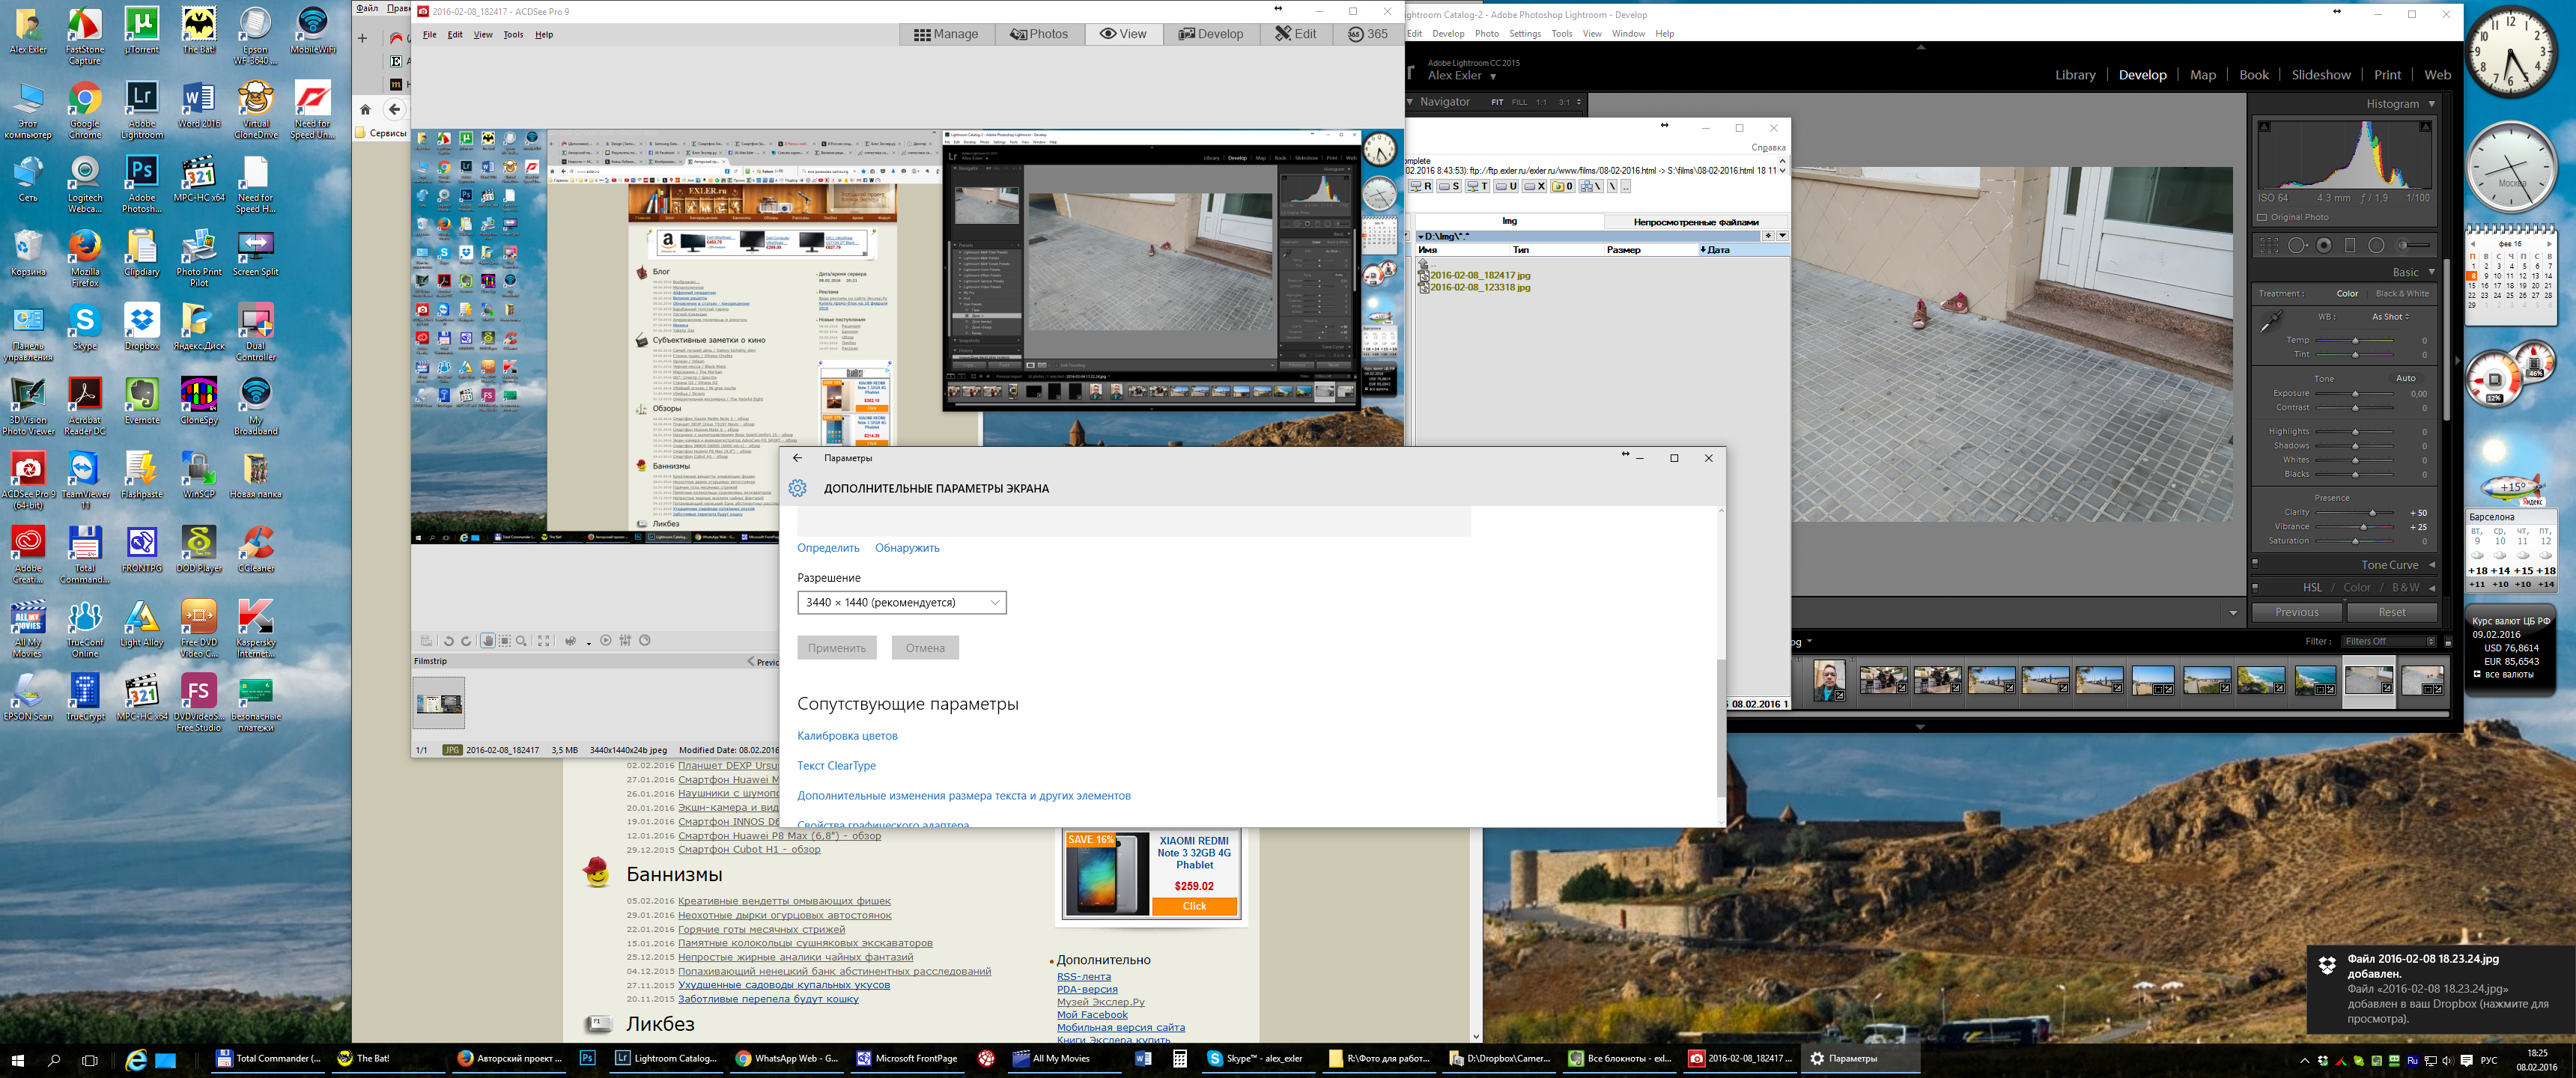Open the resolution 3440 × 1440 dropdown
2576x1078 pixels.
pyautogui.click(x=901, y=602)
